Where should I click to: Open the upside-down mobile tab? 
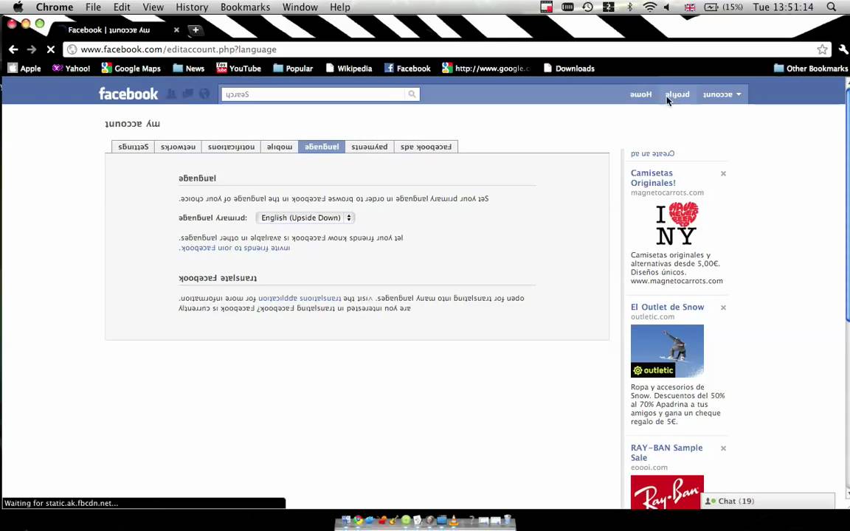pos(279,147)
